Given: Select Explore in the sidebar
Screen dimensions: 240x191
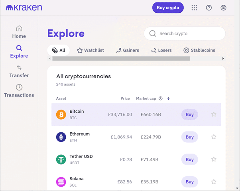Looking at the screenshot, I should point(19,51).
